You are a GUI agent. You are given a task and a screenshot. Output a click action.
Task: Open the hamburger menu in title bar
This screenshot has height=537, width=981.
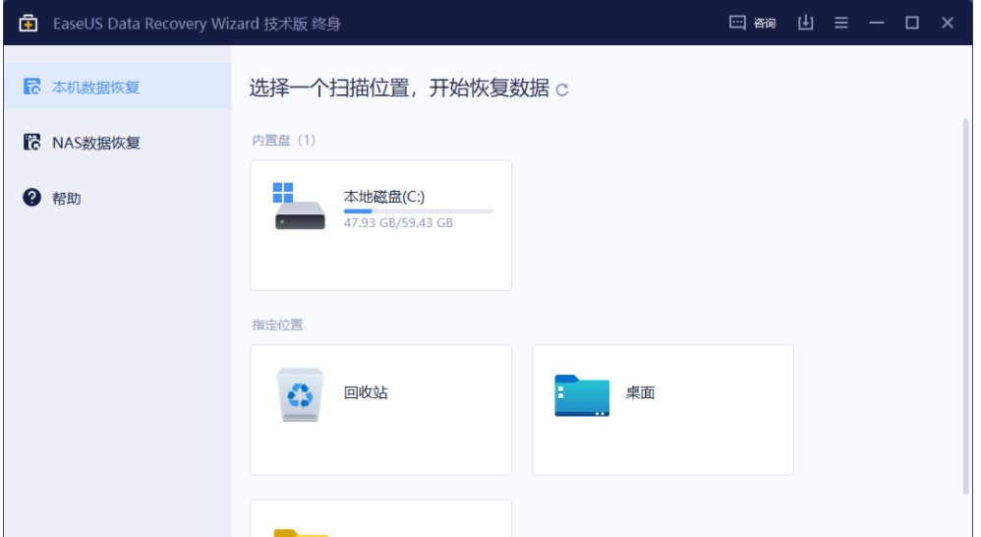(x=841, y=23)
